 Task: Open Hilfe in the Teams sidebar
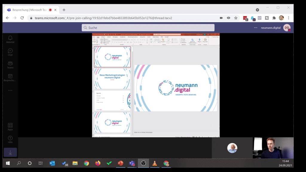(10, 139)
